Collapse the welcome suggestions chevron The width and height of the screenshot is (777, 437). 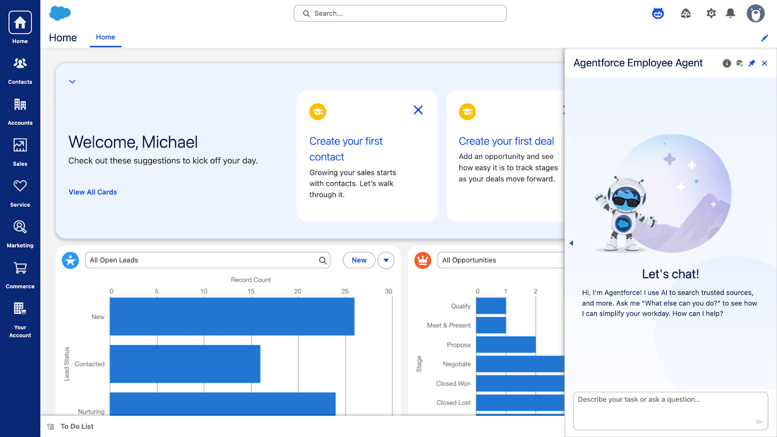(72, 82)
